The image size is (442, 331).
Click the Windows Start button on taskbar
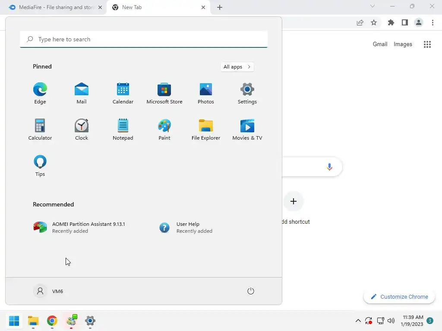pyautogui.click(x=14, y=321)
